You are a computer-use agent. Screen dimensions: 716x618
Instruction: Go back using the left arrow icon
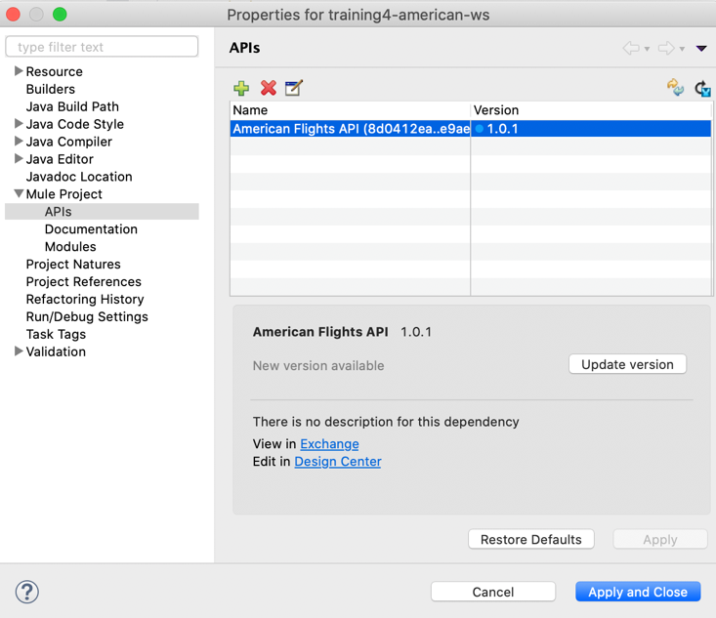(x=631, y=48)
